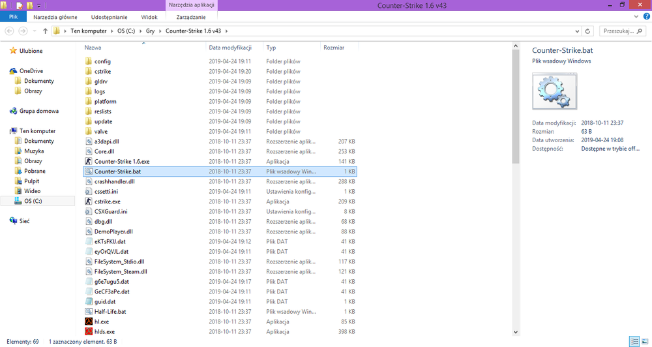Open the Zarządzanie ribbon tab
The height and width of the screenshot is (347, 652).
point(191,17)
